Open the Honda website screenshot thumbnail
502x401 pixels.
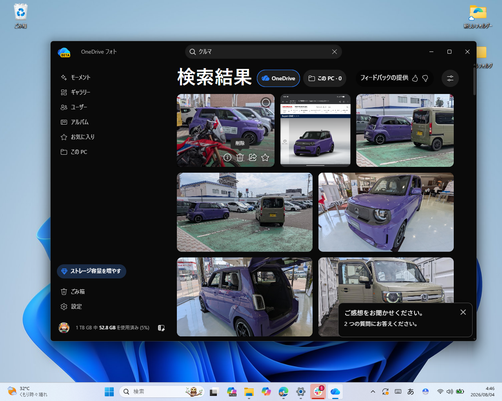(x=315, y=130)
